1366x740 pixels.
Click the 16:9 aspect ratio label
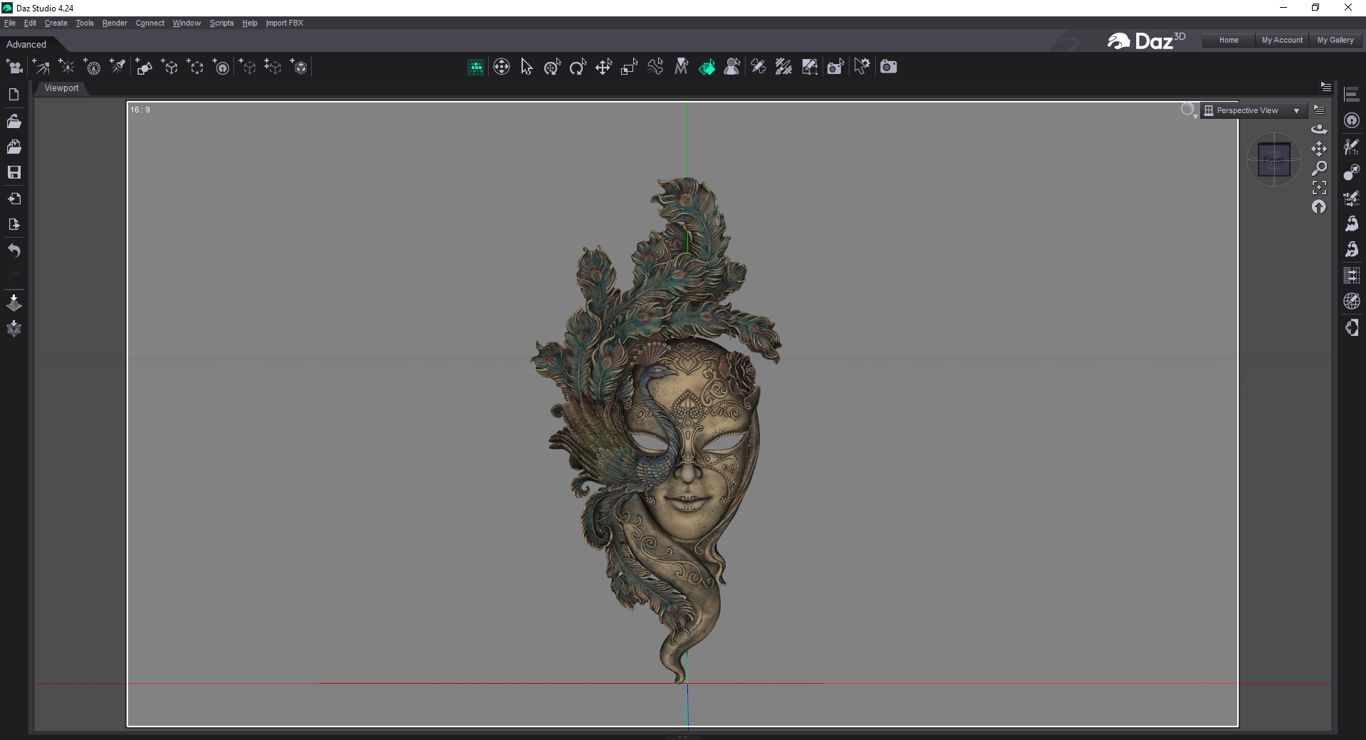point(140,110)
